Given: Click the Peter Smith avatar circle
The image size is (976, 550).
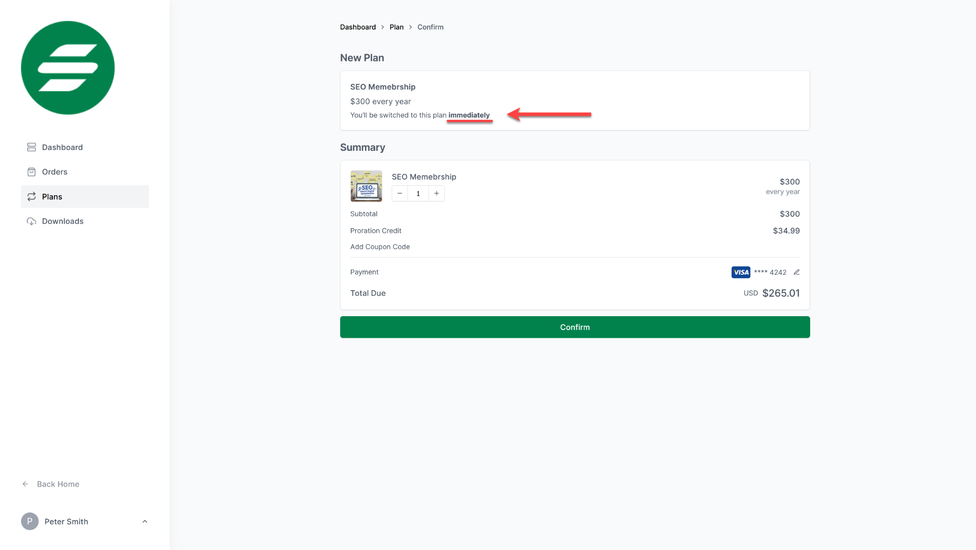Looking at the screenshot, I should coord(29,521).
